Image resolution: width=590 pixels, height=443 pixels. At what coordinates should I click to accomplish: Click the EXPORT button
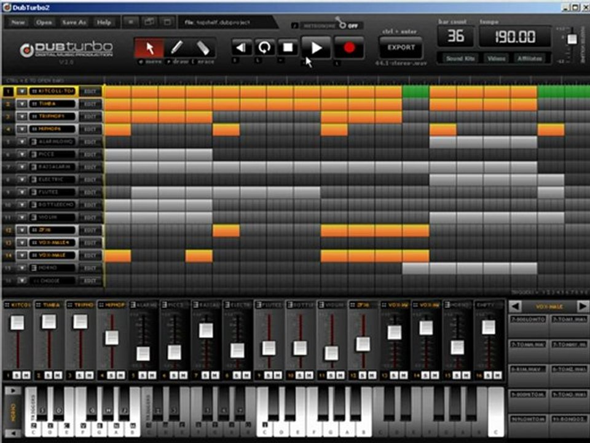(x=401, y=47)
